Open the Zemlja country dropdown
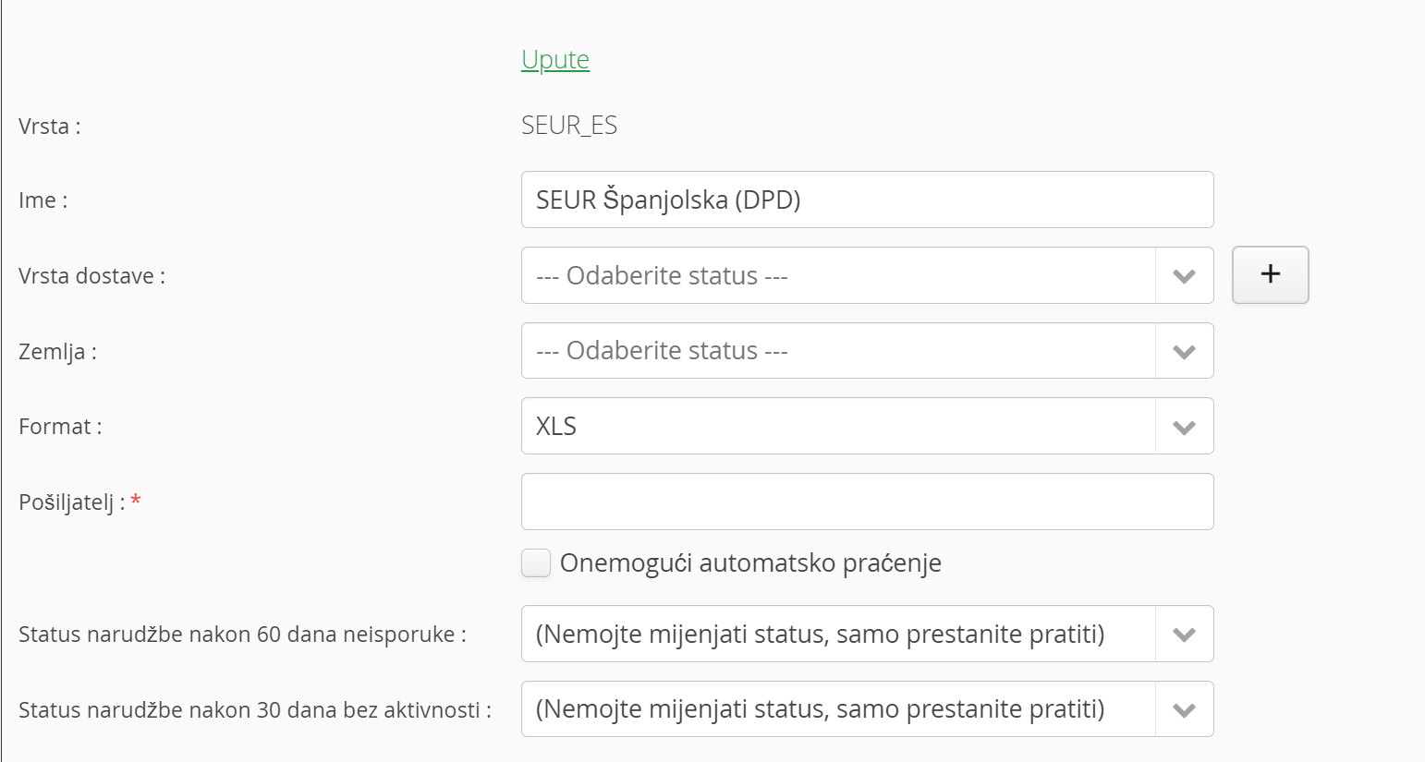The image size is (1425, 762). tap(867, 351)
